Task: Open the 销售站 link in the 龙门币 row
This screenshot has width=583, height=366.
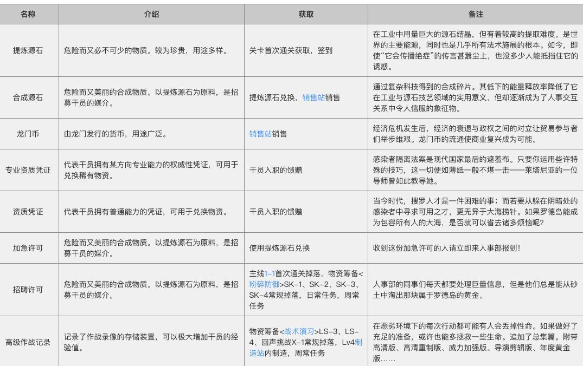Action: [260, 134]
